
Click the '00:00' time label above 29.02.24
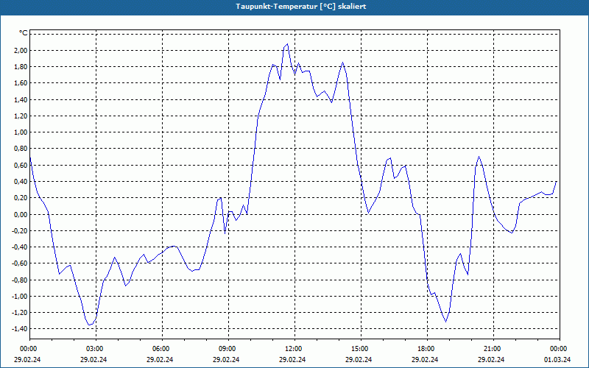(x=28, y=349)
